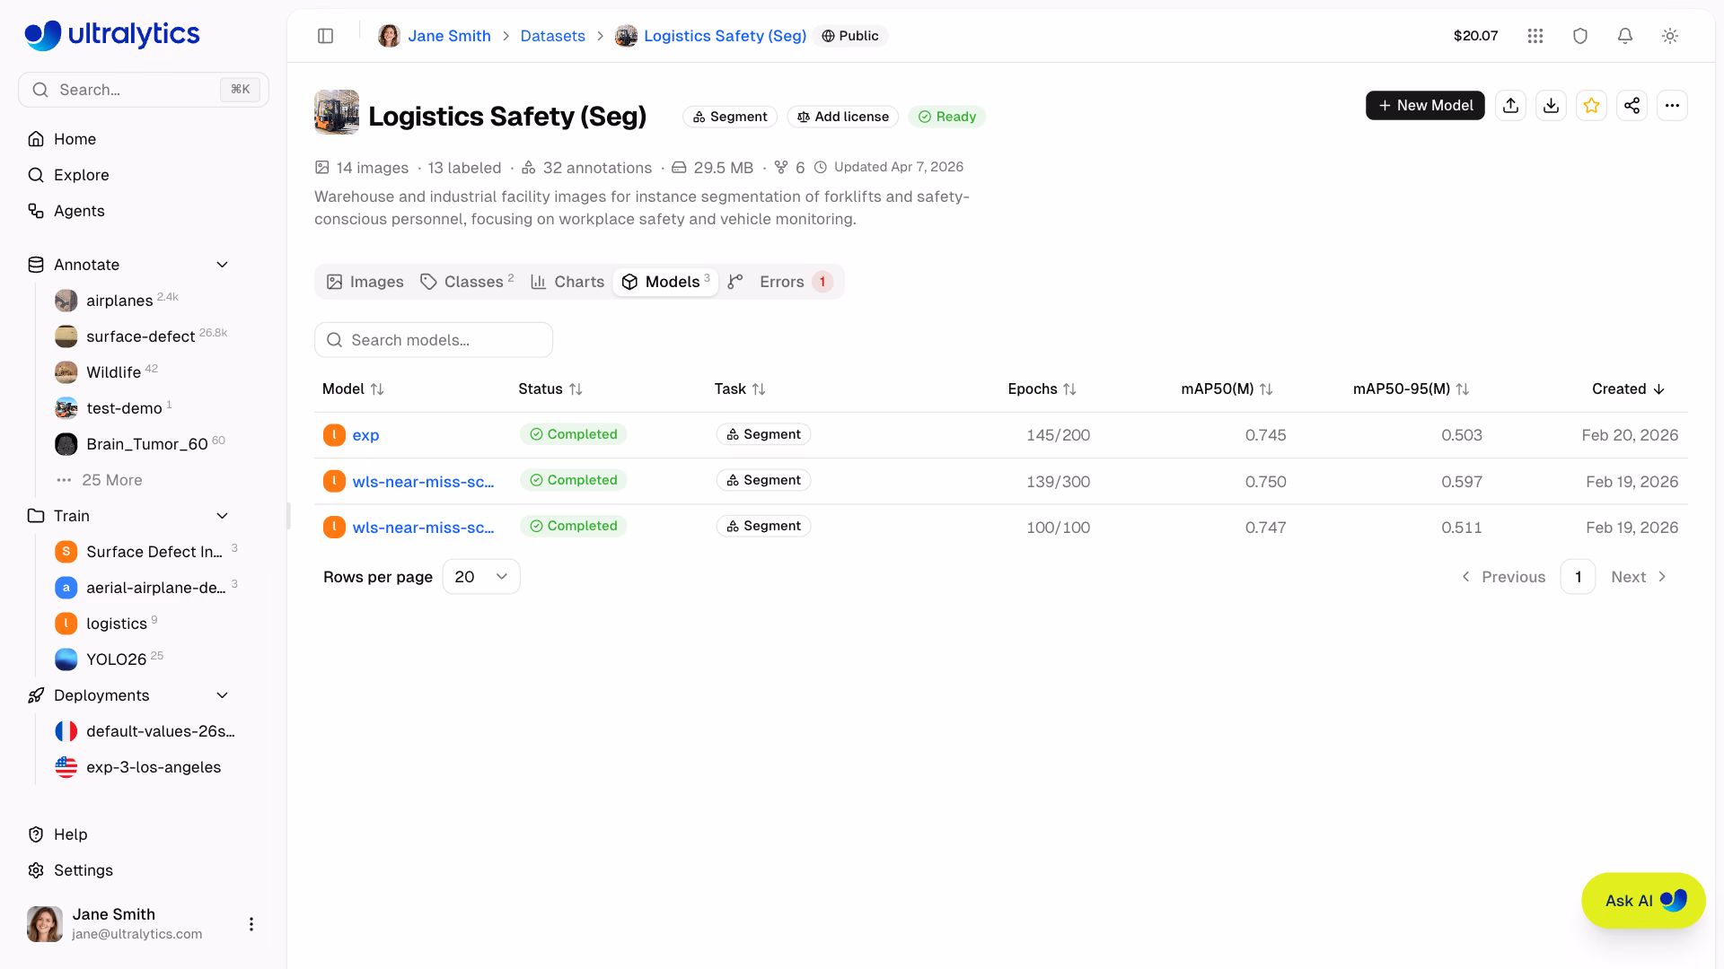Open the apps grid icon
1724x969 pixels.
point(1535,36)
